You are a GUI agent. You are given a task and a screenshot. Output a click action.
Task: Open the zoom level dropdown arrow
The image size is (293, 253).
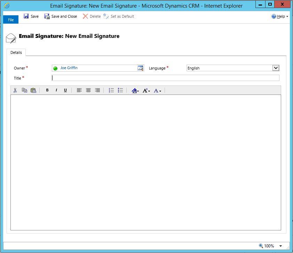281,246
